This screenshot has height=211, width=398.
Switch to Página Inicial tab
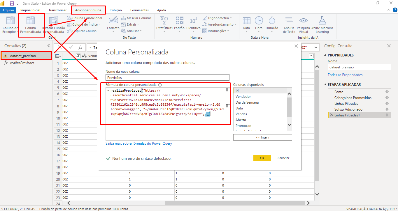click(30, 10)
